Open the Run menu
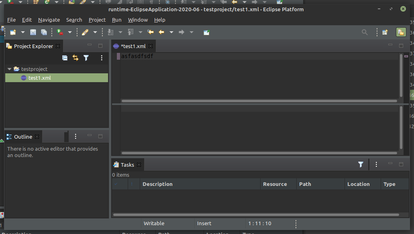This screenshot has height=234, width=414. coord(116,20)
